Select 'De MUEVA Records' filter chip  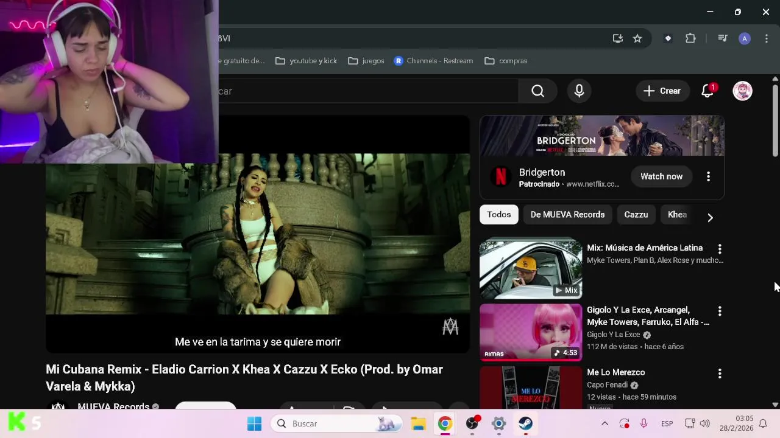tap(567, 215)
